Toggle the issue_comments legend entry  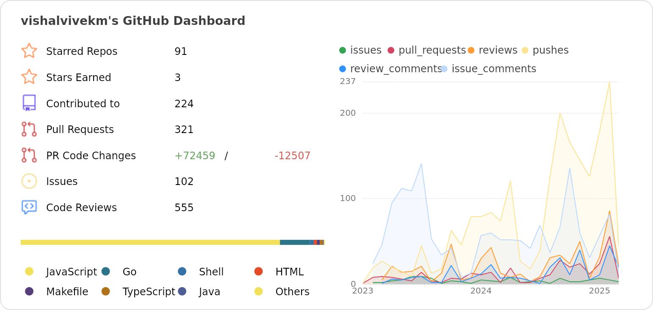point(489,69)
